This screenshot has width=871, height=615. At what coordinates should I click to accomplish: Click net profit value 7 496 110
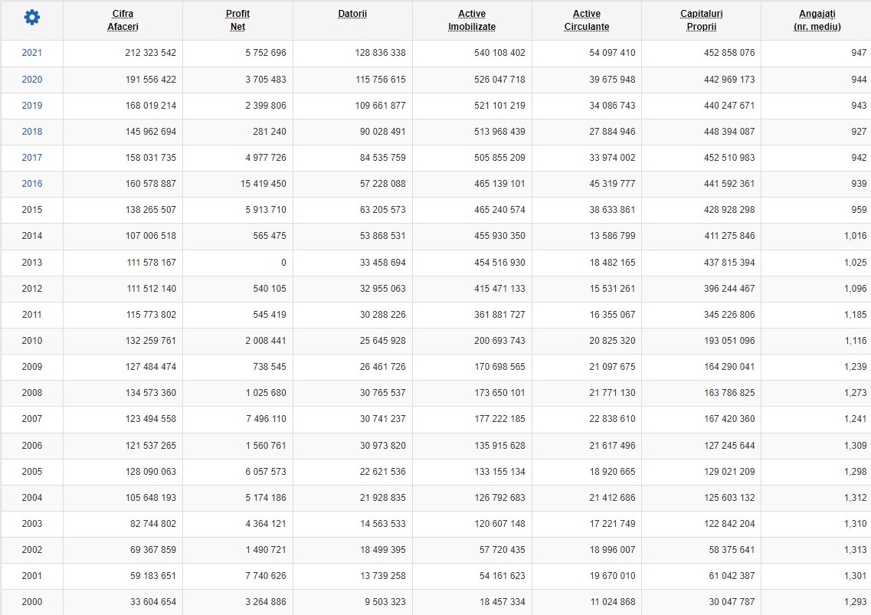pyautogui.click(x=266, y=420)
